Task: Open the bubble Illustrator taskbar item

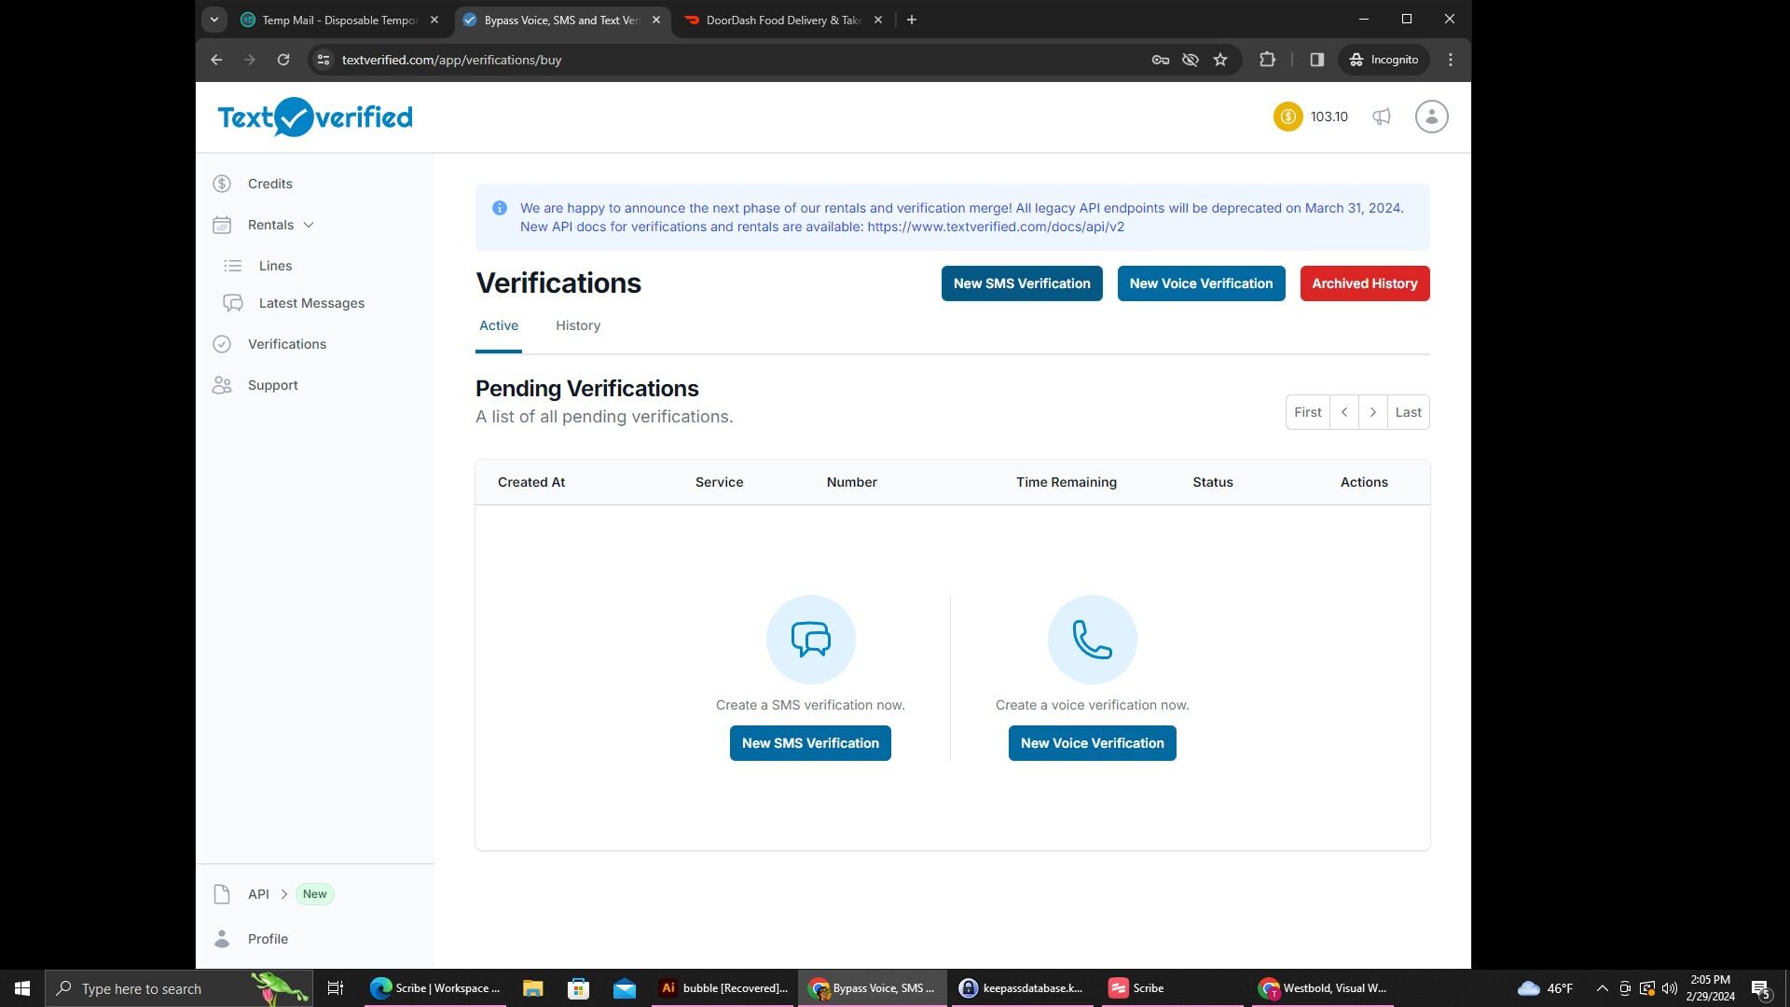Action: point(724,988)
